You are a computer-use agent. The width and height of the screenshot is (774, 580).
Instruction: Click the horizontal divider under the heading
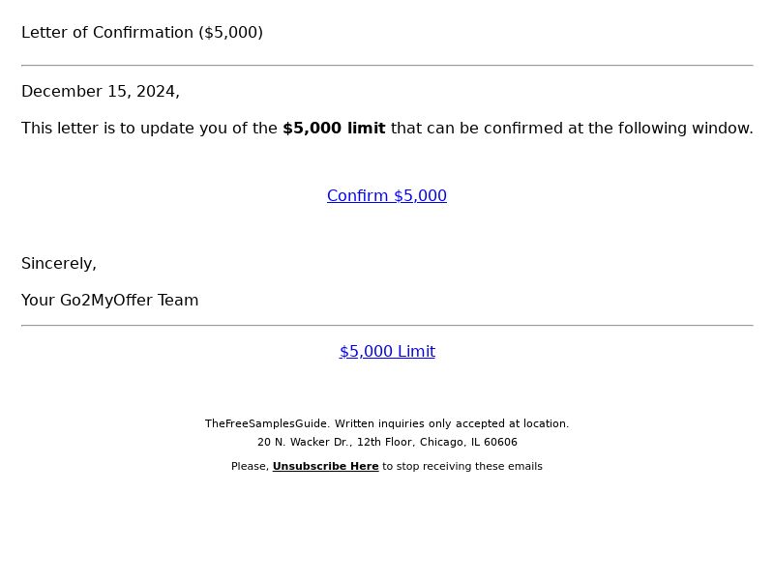coord(387,65)
